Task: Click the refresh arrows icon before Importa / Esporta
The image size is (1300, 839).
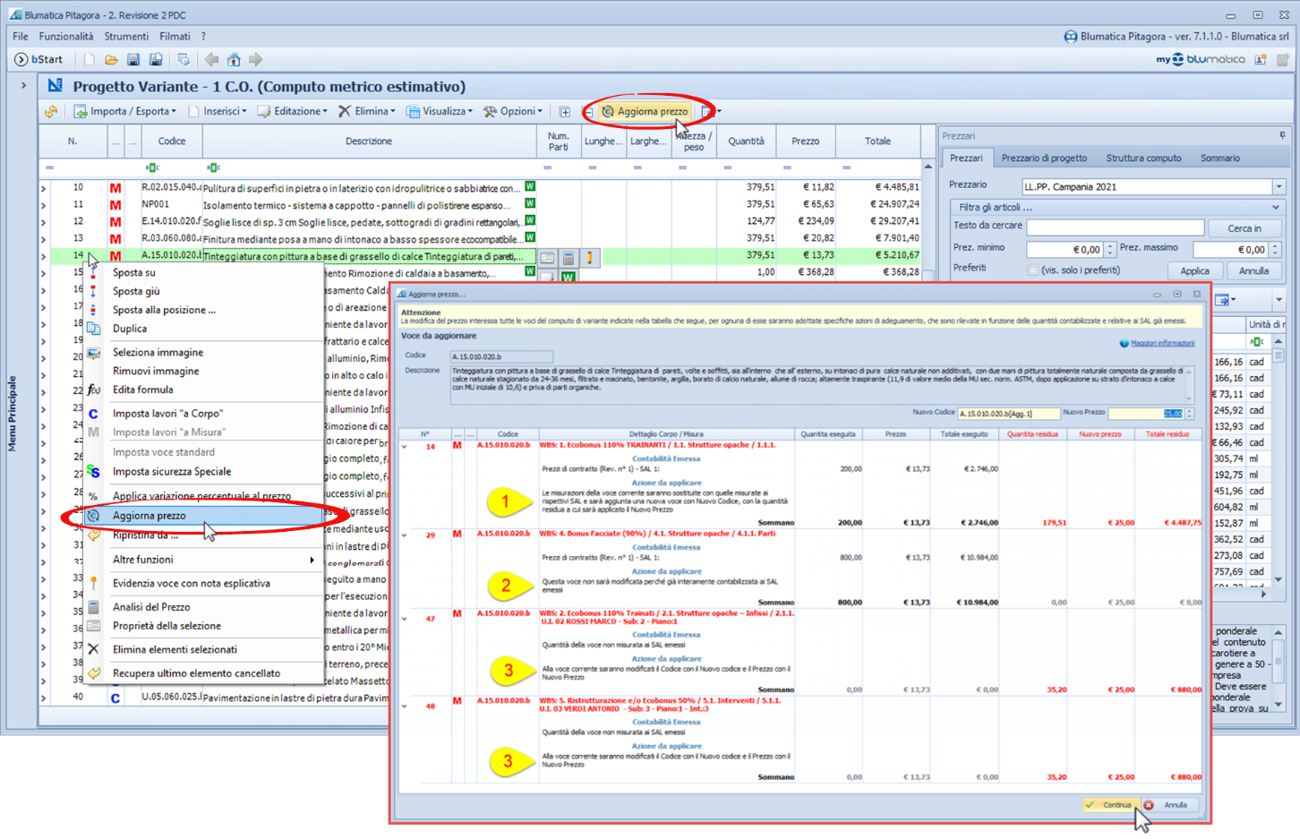Action: click(51, 112)
